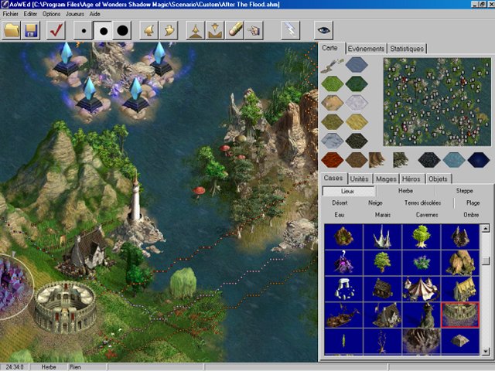Select the striped circus tent thumbnail

pos(421,288)
